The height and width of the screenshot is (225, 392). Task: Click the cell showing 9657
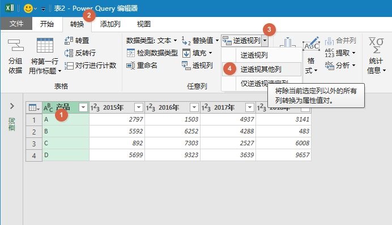click(283, 155)
